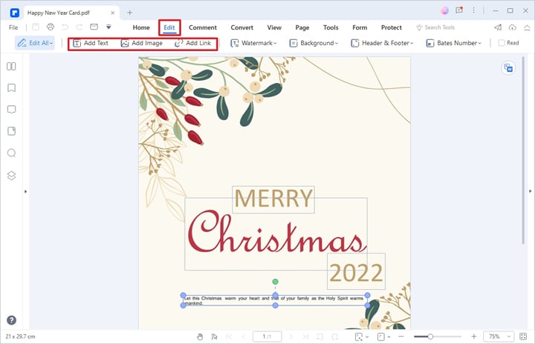Switch to the Comment tab
The height and width of the screenshot is (344, 535).
point(203,27)
